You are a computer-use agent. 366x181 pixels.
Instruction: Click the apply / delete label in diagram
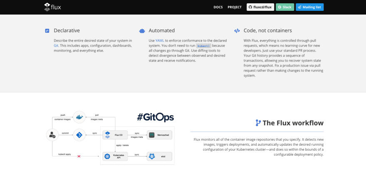(x=122, y=145)
